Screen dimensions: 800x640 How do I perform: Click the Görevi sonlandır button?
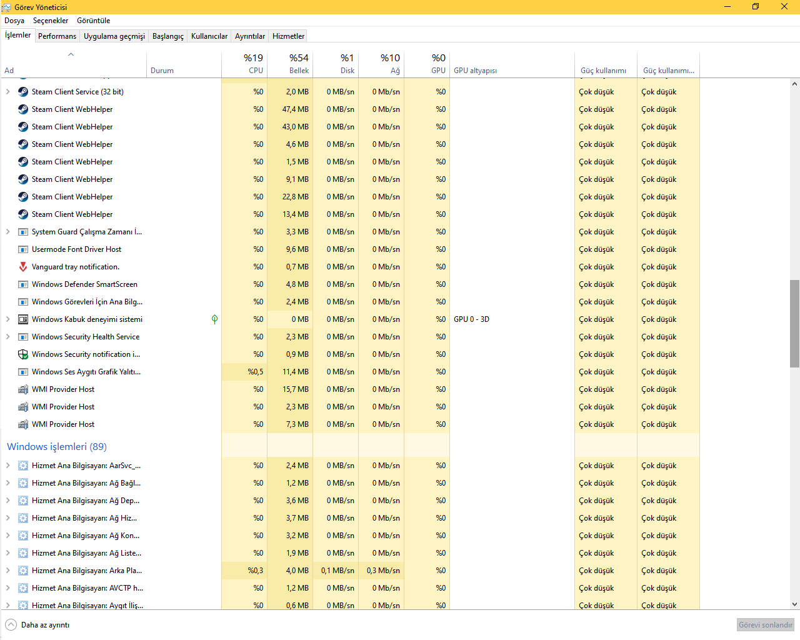coord(766,625)
